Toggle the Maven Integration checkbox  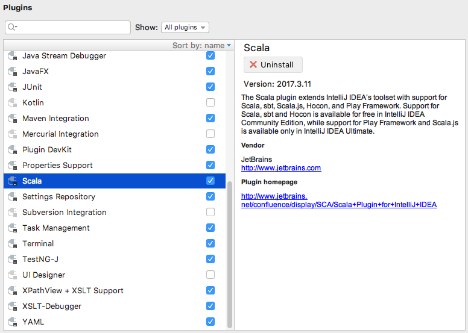click(210, 118)
